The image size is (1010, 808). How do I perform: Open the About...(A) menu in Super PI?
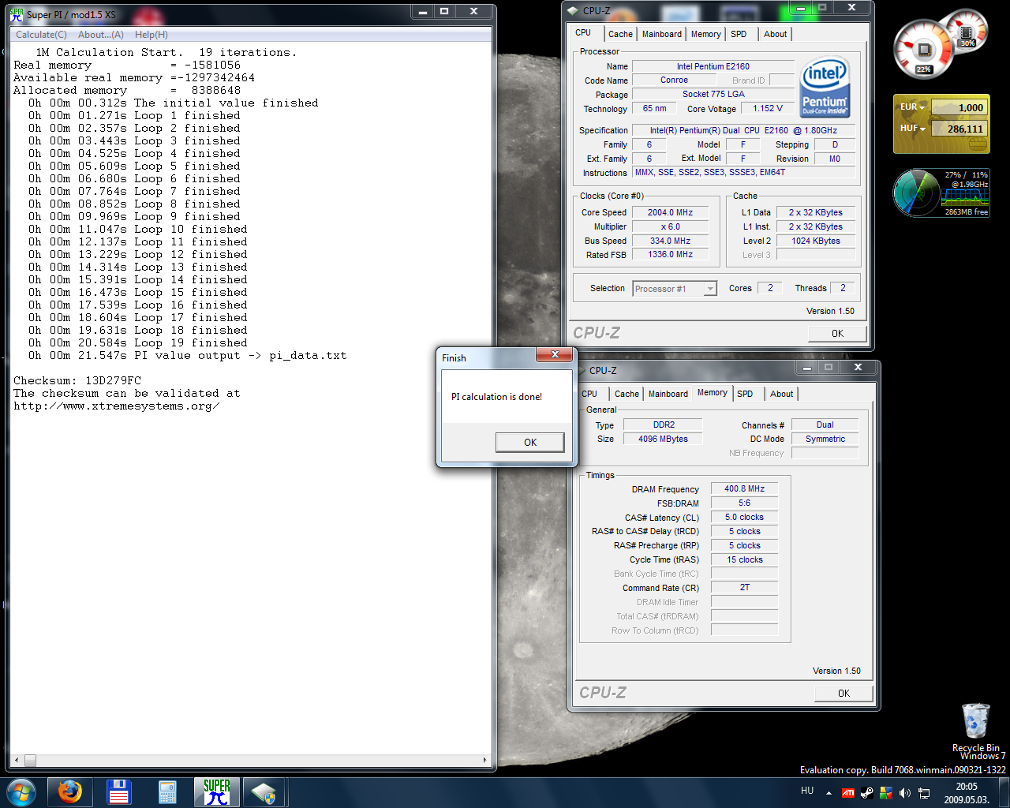pos(101,35)
